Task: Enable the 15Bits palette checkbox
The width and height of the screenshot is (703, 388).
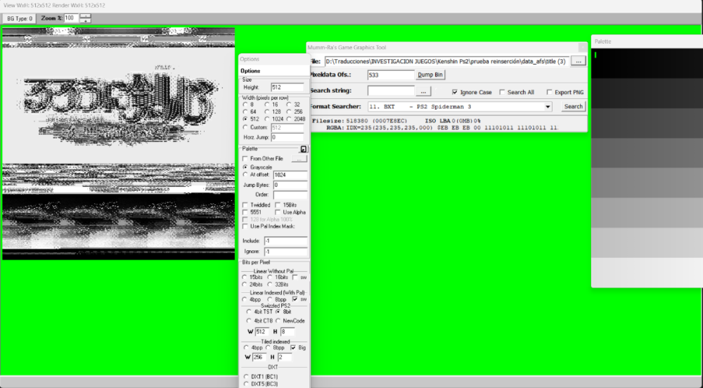Action: point(278,205)
